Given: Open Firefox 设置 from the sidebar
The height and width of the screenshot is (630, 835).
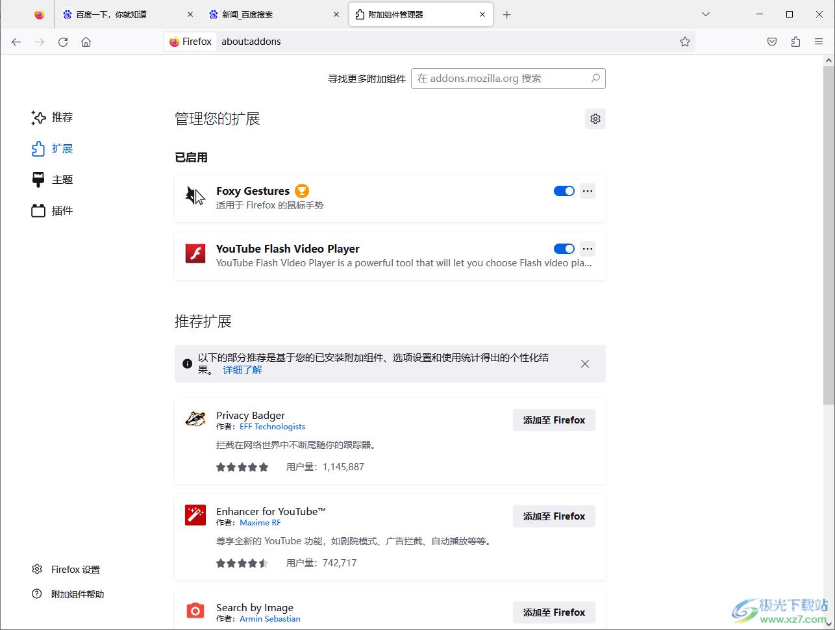Looking at the screenshot, I should pos(66,570).
